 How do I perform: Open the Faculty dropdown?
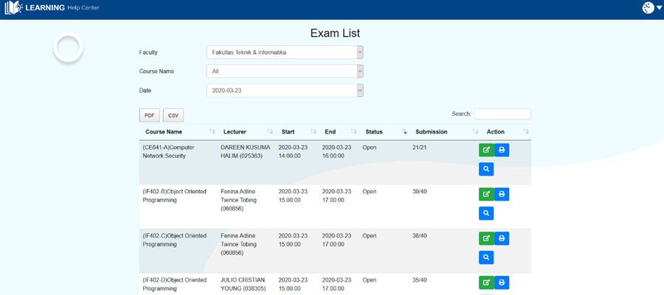click(x=285, y=52)
